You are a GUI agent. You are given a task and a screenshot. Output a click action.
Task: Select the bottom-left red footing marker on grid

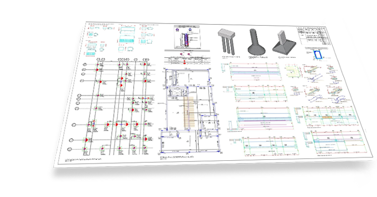(x=84, y=149)
